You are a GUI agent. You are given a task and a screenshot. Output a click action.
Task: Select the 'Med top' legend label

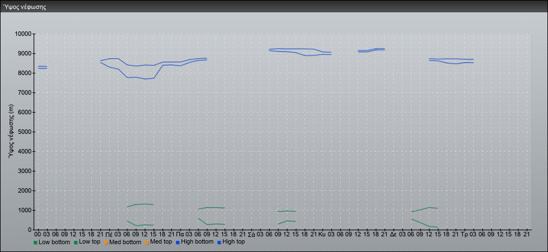point(161,242)
